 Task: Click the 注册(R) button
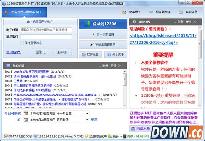[62, 52]
